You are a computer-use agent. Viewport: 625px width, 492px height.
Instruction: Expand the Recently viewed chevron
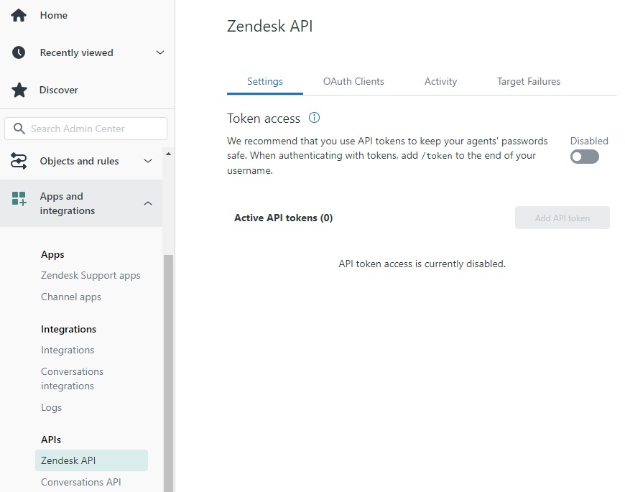coord(160,52)
